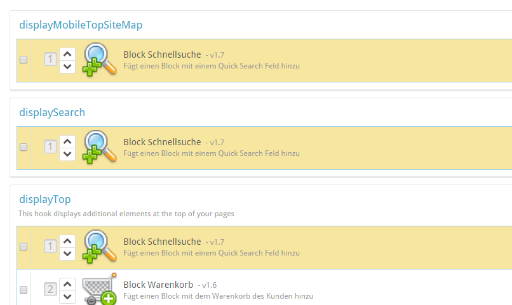Move Block Schnellsuche up in displayTop
Screen dimensions: 512x305
click(67, 241)
